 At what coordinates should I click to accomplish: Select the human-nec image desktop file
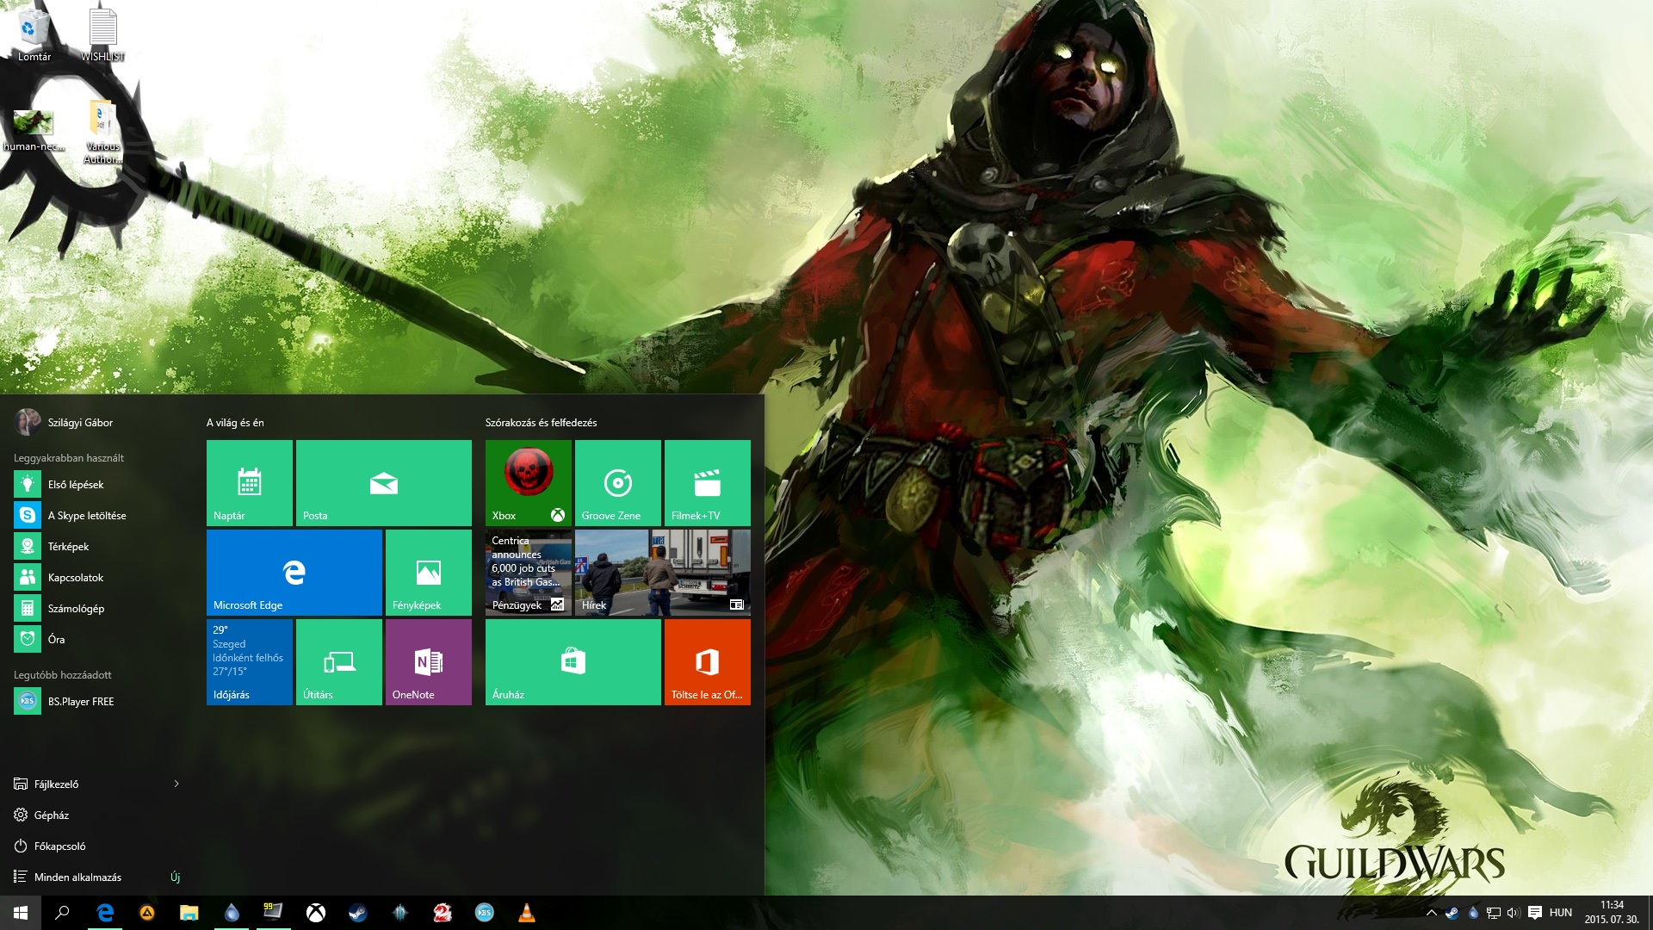[34, 129]
